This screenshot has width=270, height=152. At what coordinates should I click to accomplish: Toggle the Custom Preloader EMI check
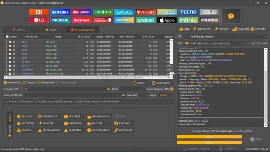172,89
